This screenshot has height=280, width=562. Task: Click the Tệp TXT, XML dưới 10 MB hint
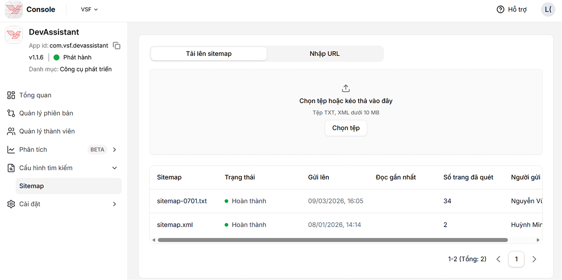[x=346, y=113]
